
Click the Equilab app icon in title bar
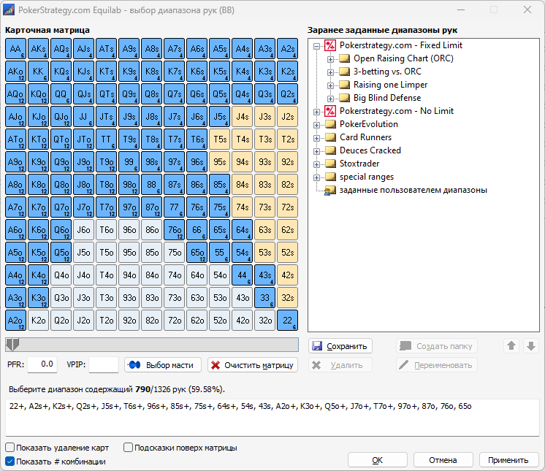click(x=9, y=9)
